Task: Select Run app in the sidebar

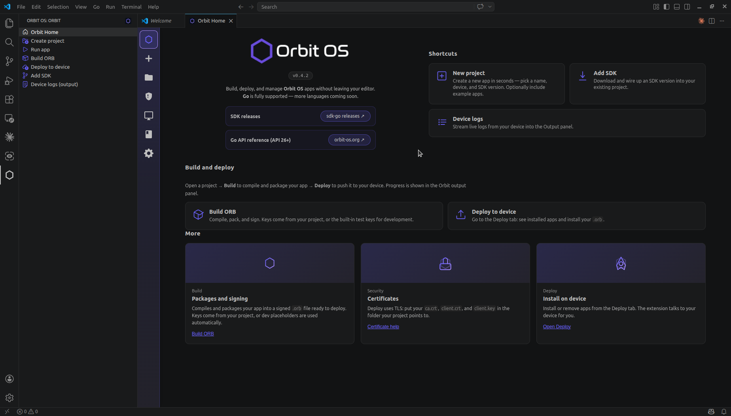Action: [x=78, y=49]
